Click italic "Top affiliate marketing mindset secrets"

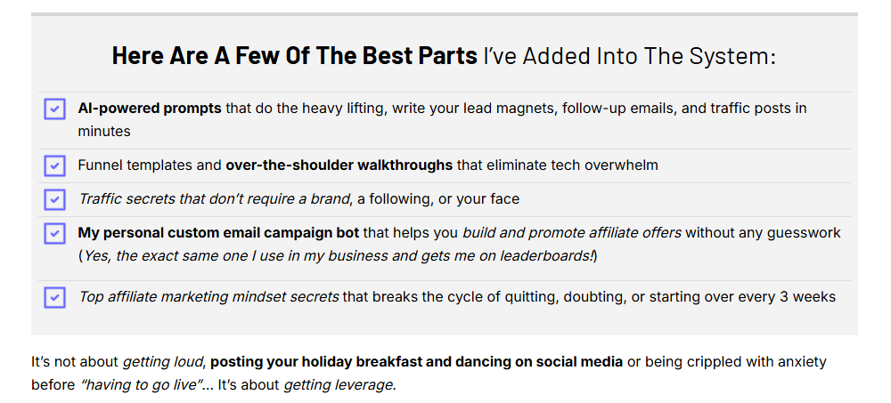tap(208, 297)
